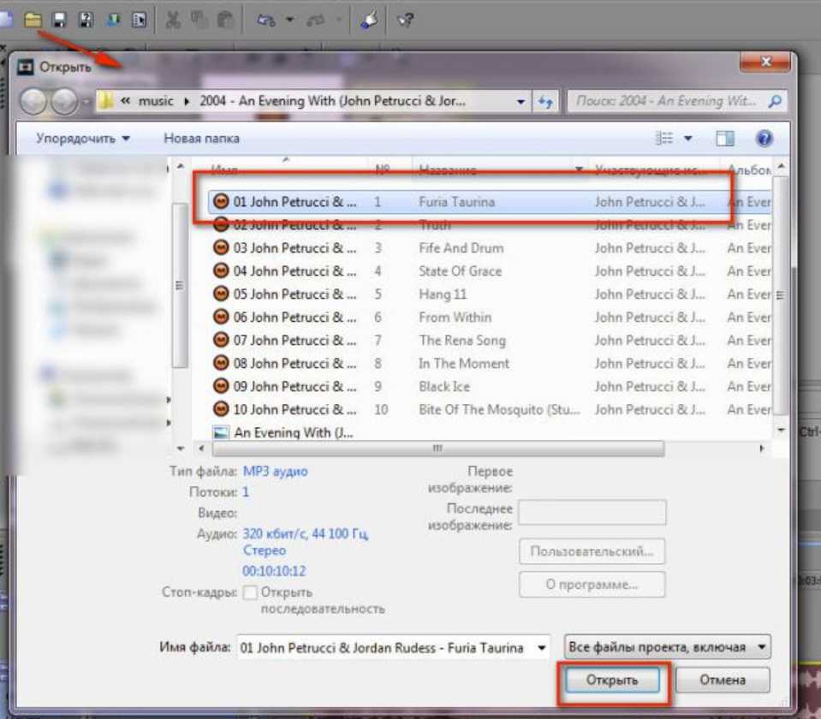This screenshot has width=821, height=719.
Task: Click the refresh icon beside address bar
Action: 545,102
